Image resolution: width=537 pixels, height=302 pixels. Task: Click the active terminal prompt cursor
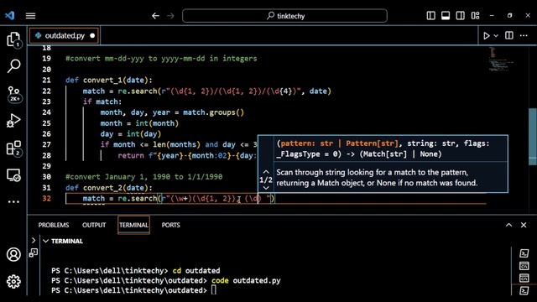[214, 290]
